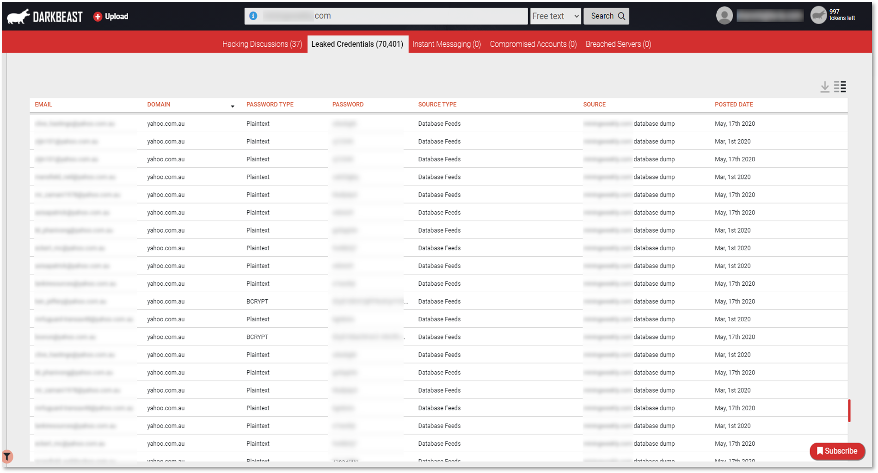878x473 pixels.
Task: Click the info icon in search bar
Action: 253,16
